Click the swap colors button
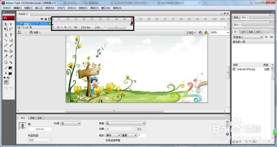The image size is (277, 147). (x=8, y=78)
